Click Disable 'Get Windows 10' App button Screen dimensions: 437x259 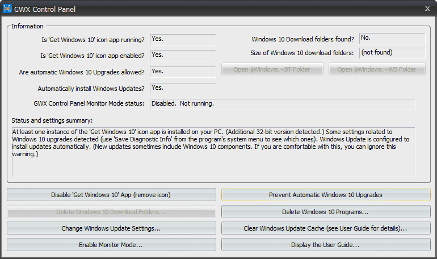tap(111, 195)
